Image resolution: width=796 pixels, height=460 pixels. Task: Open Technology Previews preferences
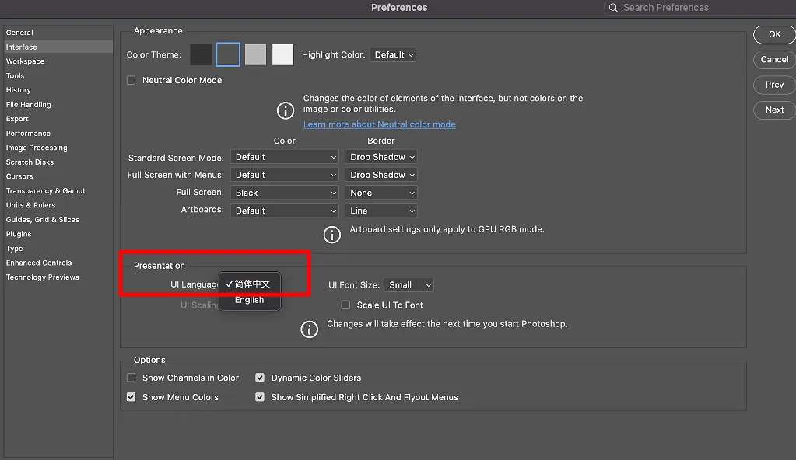[58, 277]
